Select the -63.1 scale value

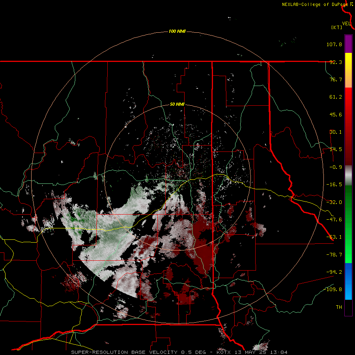(x=334, y=237)
